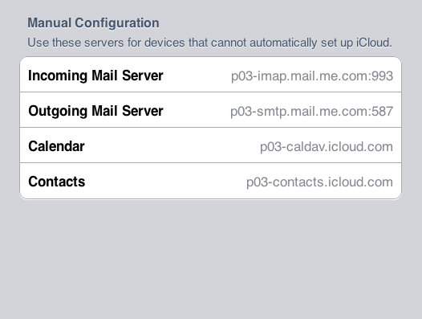This screenshot has width=422, height=319.
Task: Select the Outgoing Mail Server label
Action: (95, 111)
